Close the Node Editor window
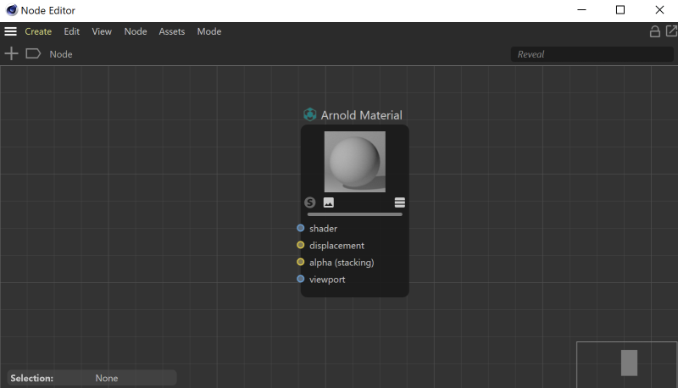678x388 pixels. click(x=659, y=10)
